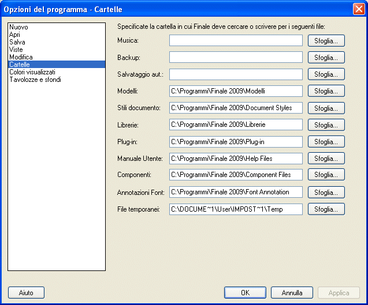Click the Modelli folder path field
368x305 pixels.
[236, 91]
